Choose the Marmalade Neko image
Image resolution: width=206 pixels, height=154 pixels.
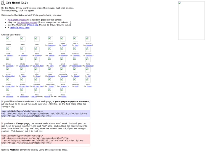pos(50,80)
